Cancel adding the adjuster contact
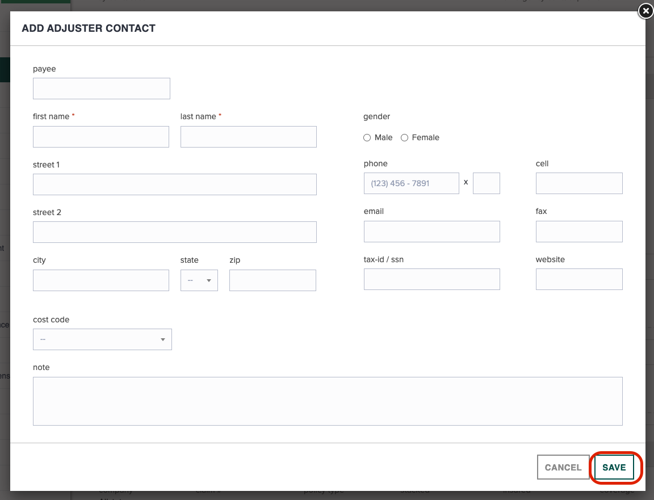Screen dimensions: 654x500 [563, 467]
